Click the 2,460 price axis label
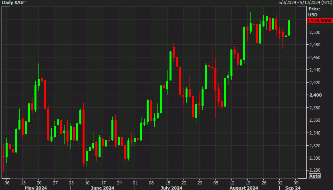The image size is (333, 190). (x=315, y=57)
